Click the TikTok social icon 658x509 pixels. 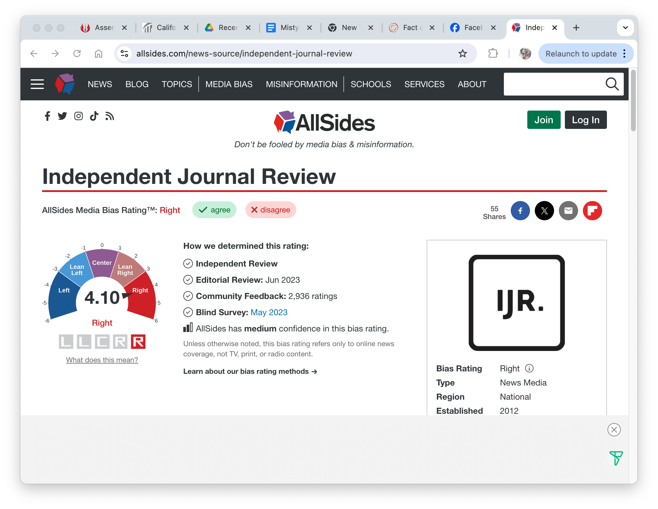(94, 116)
